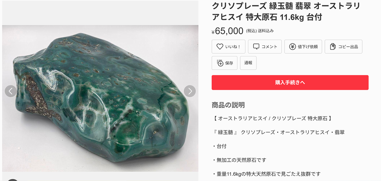Click the (税込) tax label

(251, 31)
